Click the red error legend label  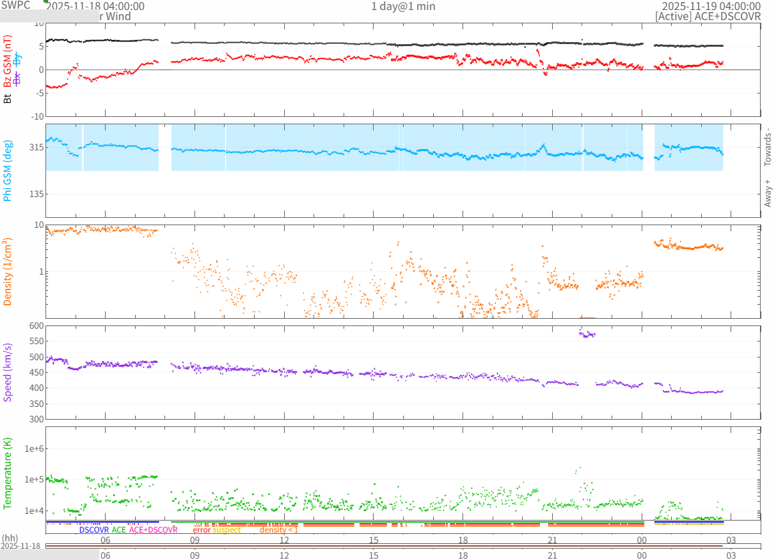[x=201, y=530]
